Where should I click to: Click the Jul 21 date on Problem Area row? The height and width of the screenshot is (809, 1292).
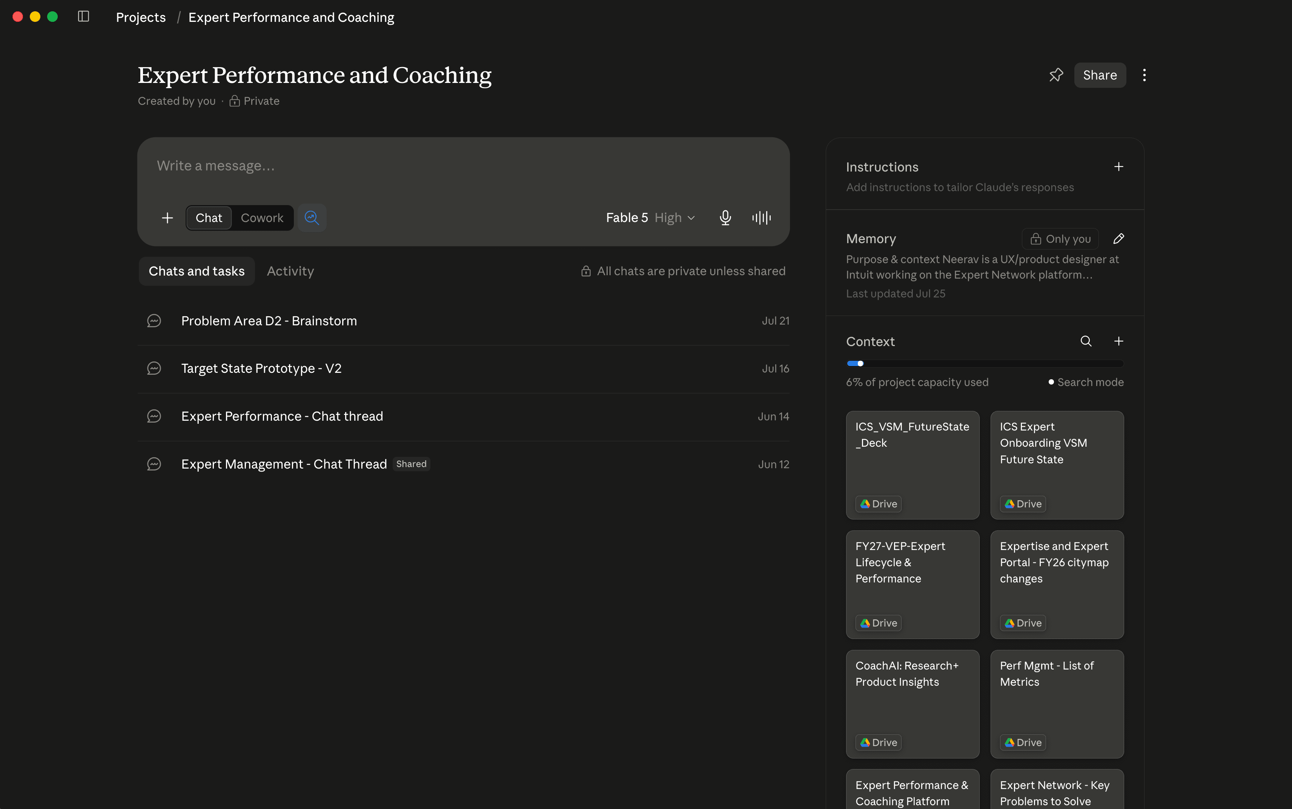coord(775,320)
